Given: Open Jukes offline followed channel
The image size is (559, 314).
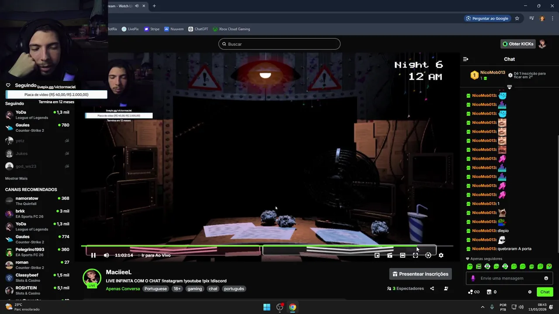Looking at the screenshot, I should 37,154.
